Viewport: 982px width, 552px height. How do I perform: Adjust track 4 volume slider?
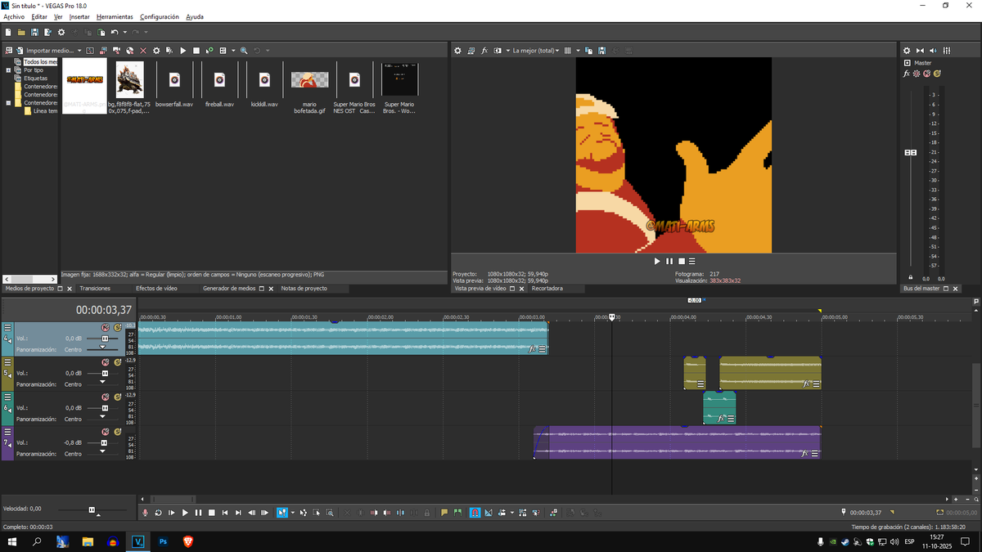pos(104,338)
